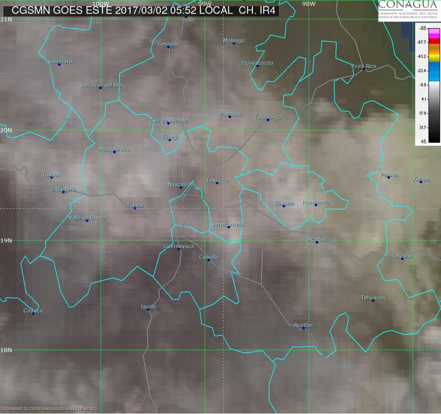Click the 'Huayacoctla' label

pyautogui.click(x=258, y=63)
